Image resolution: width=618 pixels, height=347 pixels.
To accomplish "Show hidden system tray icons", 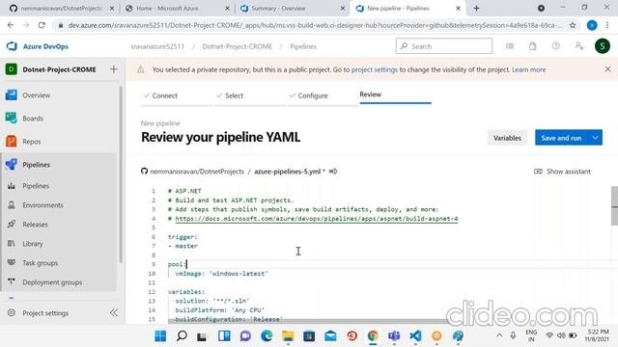I will point(499,335).
